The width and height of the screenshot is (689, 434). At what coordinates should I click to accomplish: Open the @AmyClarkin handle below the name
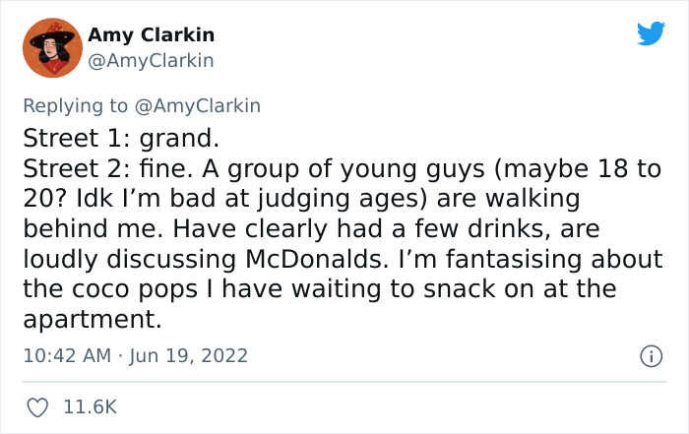point(152,61)
